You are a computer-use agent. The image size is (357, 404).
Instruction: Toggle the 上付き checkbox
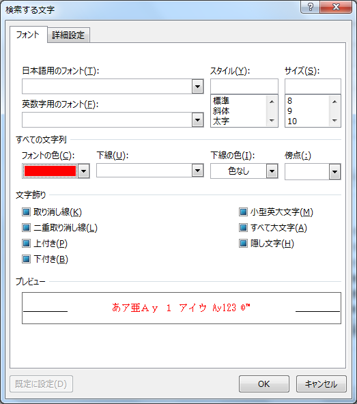tap(26, 244)
